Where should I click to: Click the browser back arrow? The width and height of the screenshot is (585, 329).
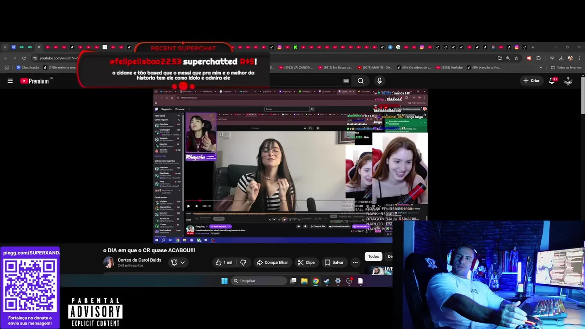pos(5,58)
